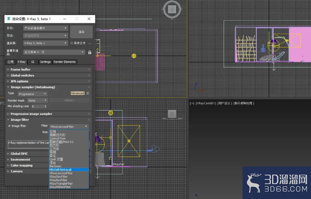
Task: Adjust the Min shading rate spinner arrows
Action: (x=46, y=106)
